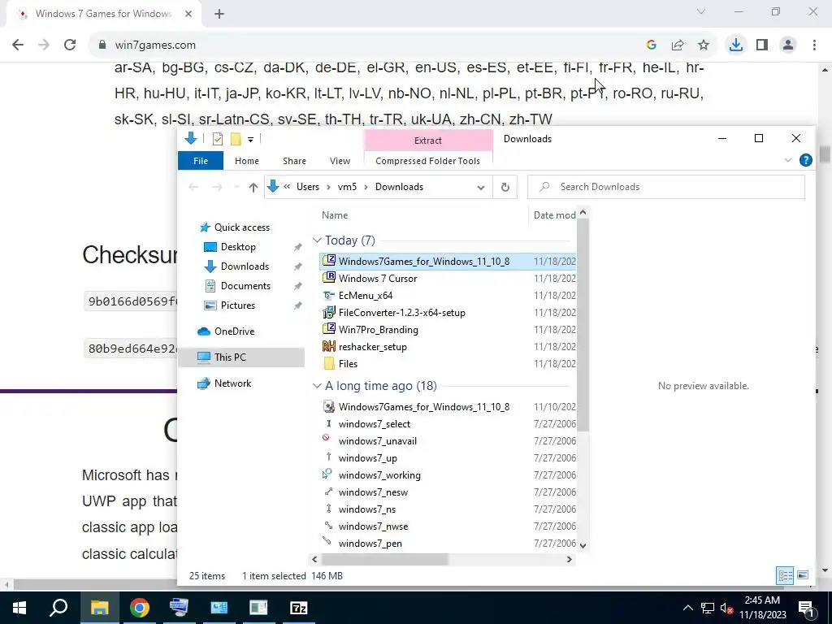The width and height of the screenshot is (832, 624).
Task: Close the Windows 7 Games tab
Action: [188, 15]
